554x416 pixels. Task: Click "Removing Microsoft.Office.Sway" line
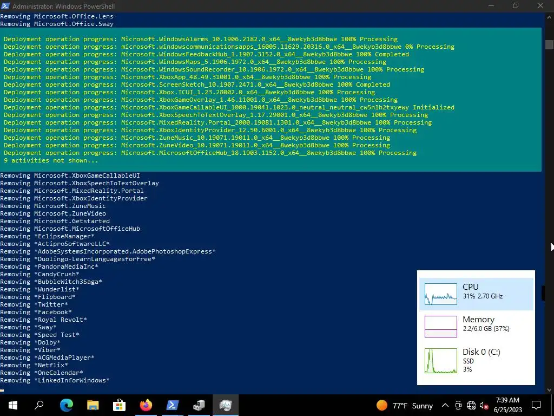pos(57,24)
